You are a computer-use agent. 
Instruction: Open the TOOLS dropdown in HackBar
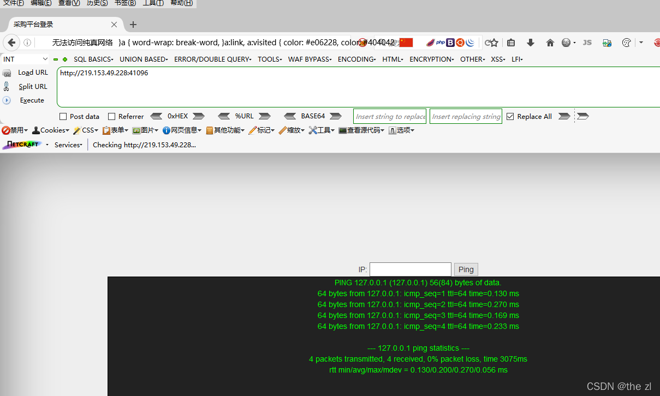(x=270, y=59)
